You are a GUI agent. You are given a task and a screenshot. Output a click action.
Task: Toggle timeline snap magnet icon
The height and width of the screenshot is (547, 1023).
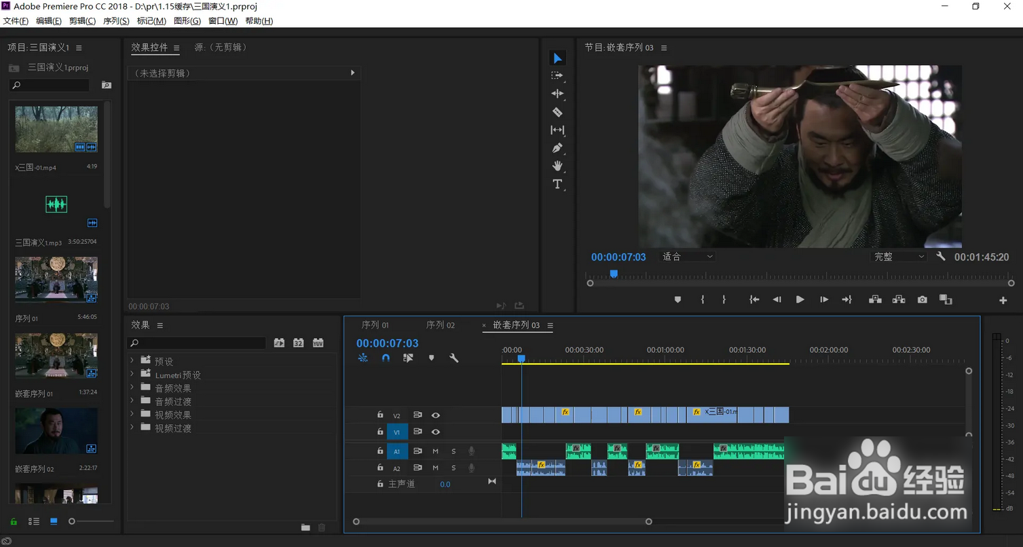tap(386, 358)
